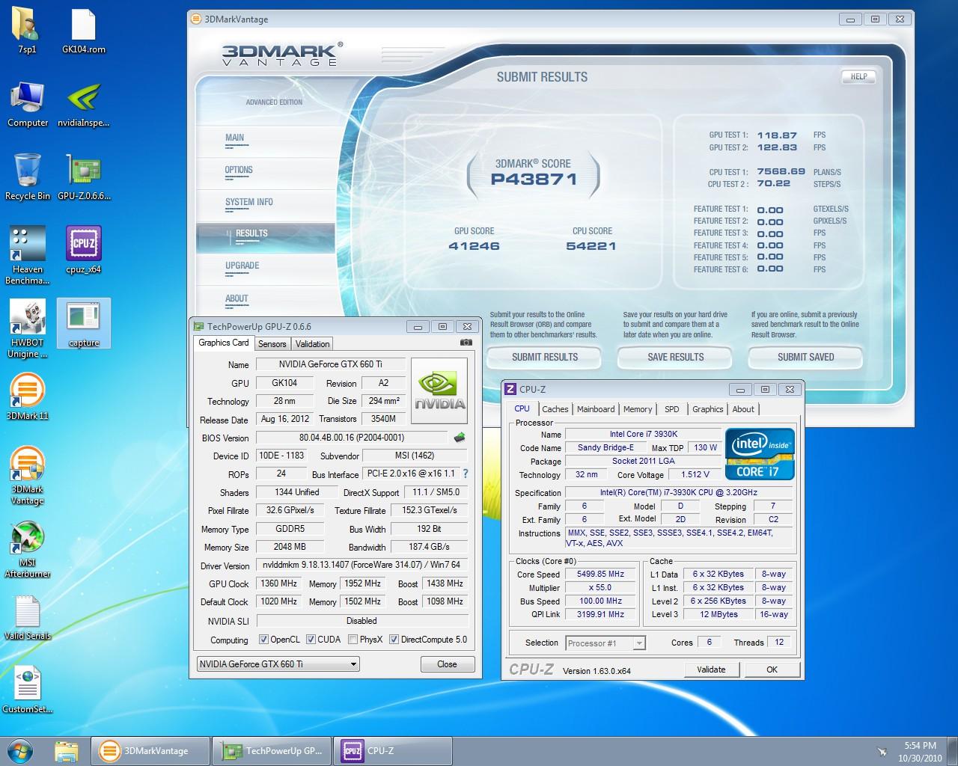Image resolution: width=958 pixels, height=766 pixels.
Task: Open the Computer desktop icon
Action: tap(28, 104)
